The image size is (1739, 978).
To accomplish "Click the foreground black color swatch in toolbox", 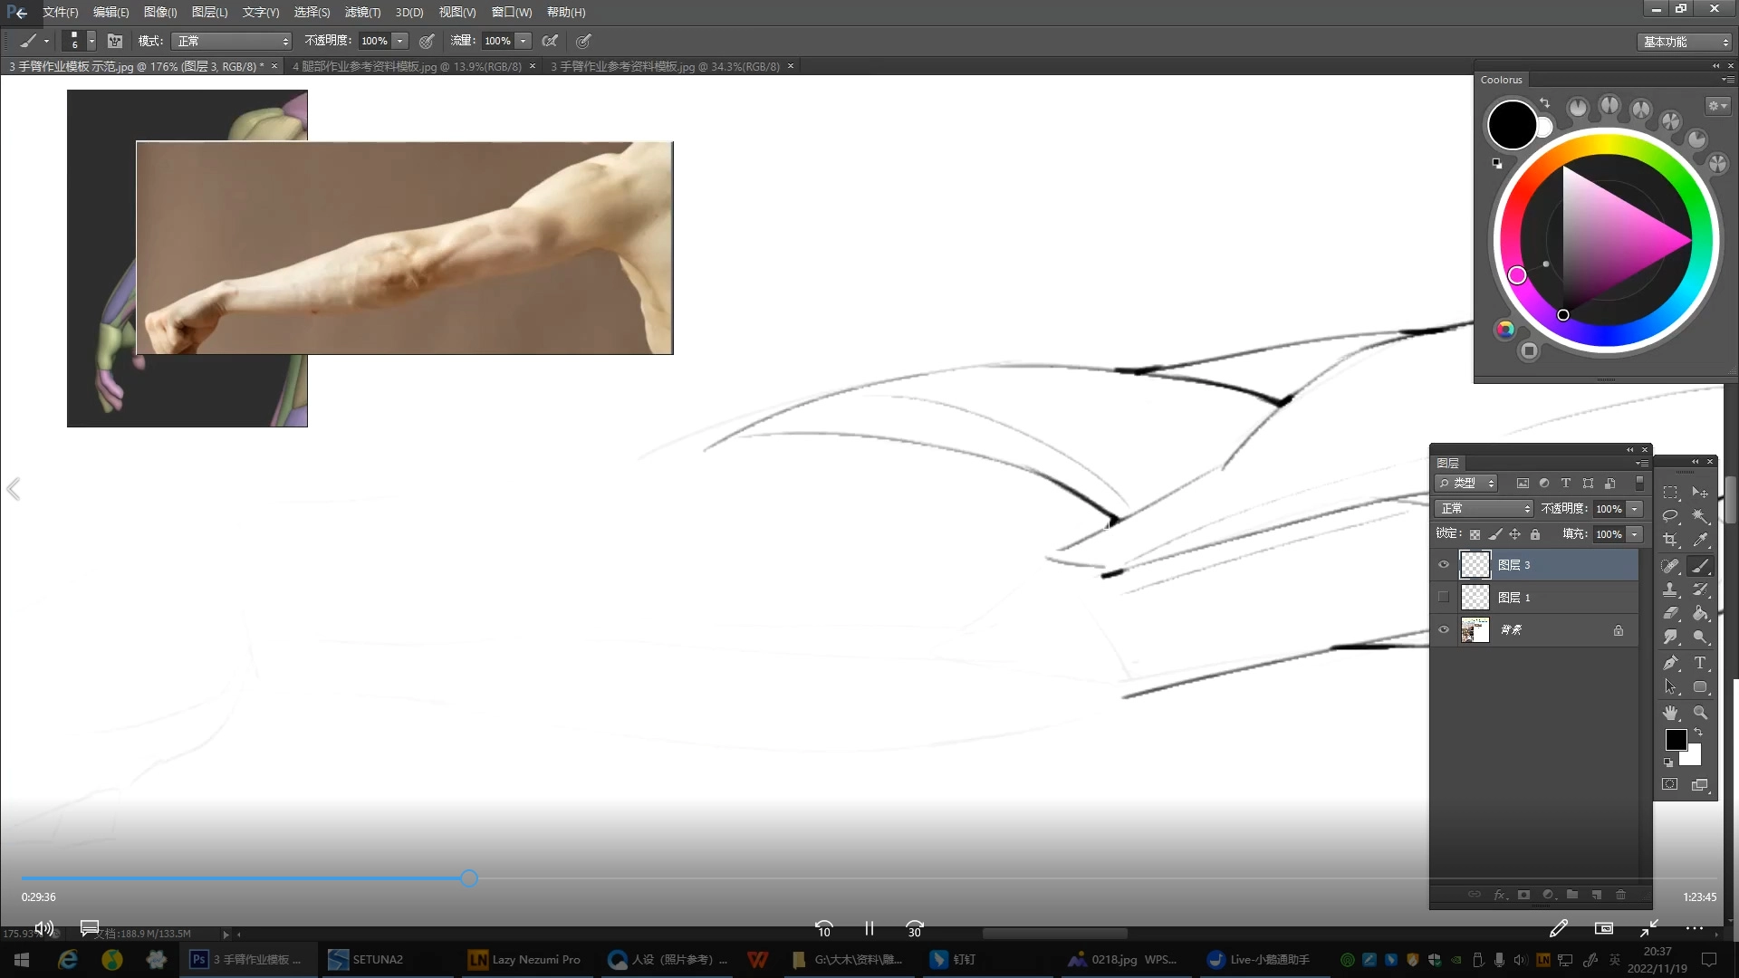I will coord(1676,740).
